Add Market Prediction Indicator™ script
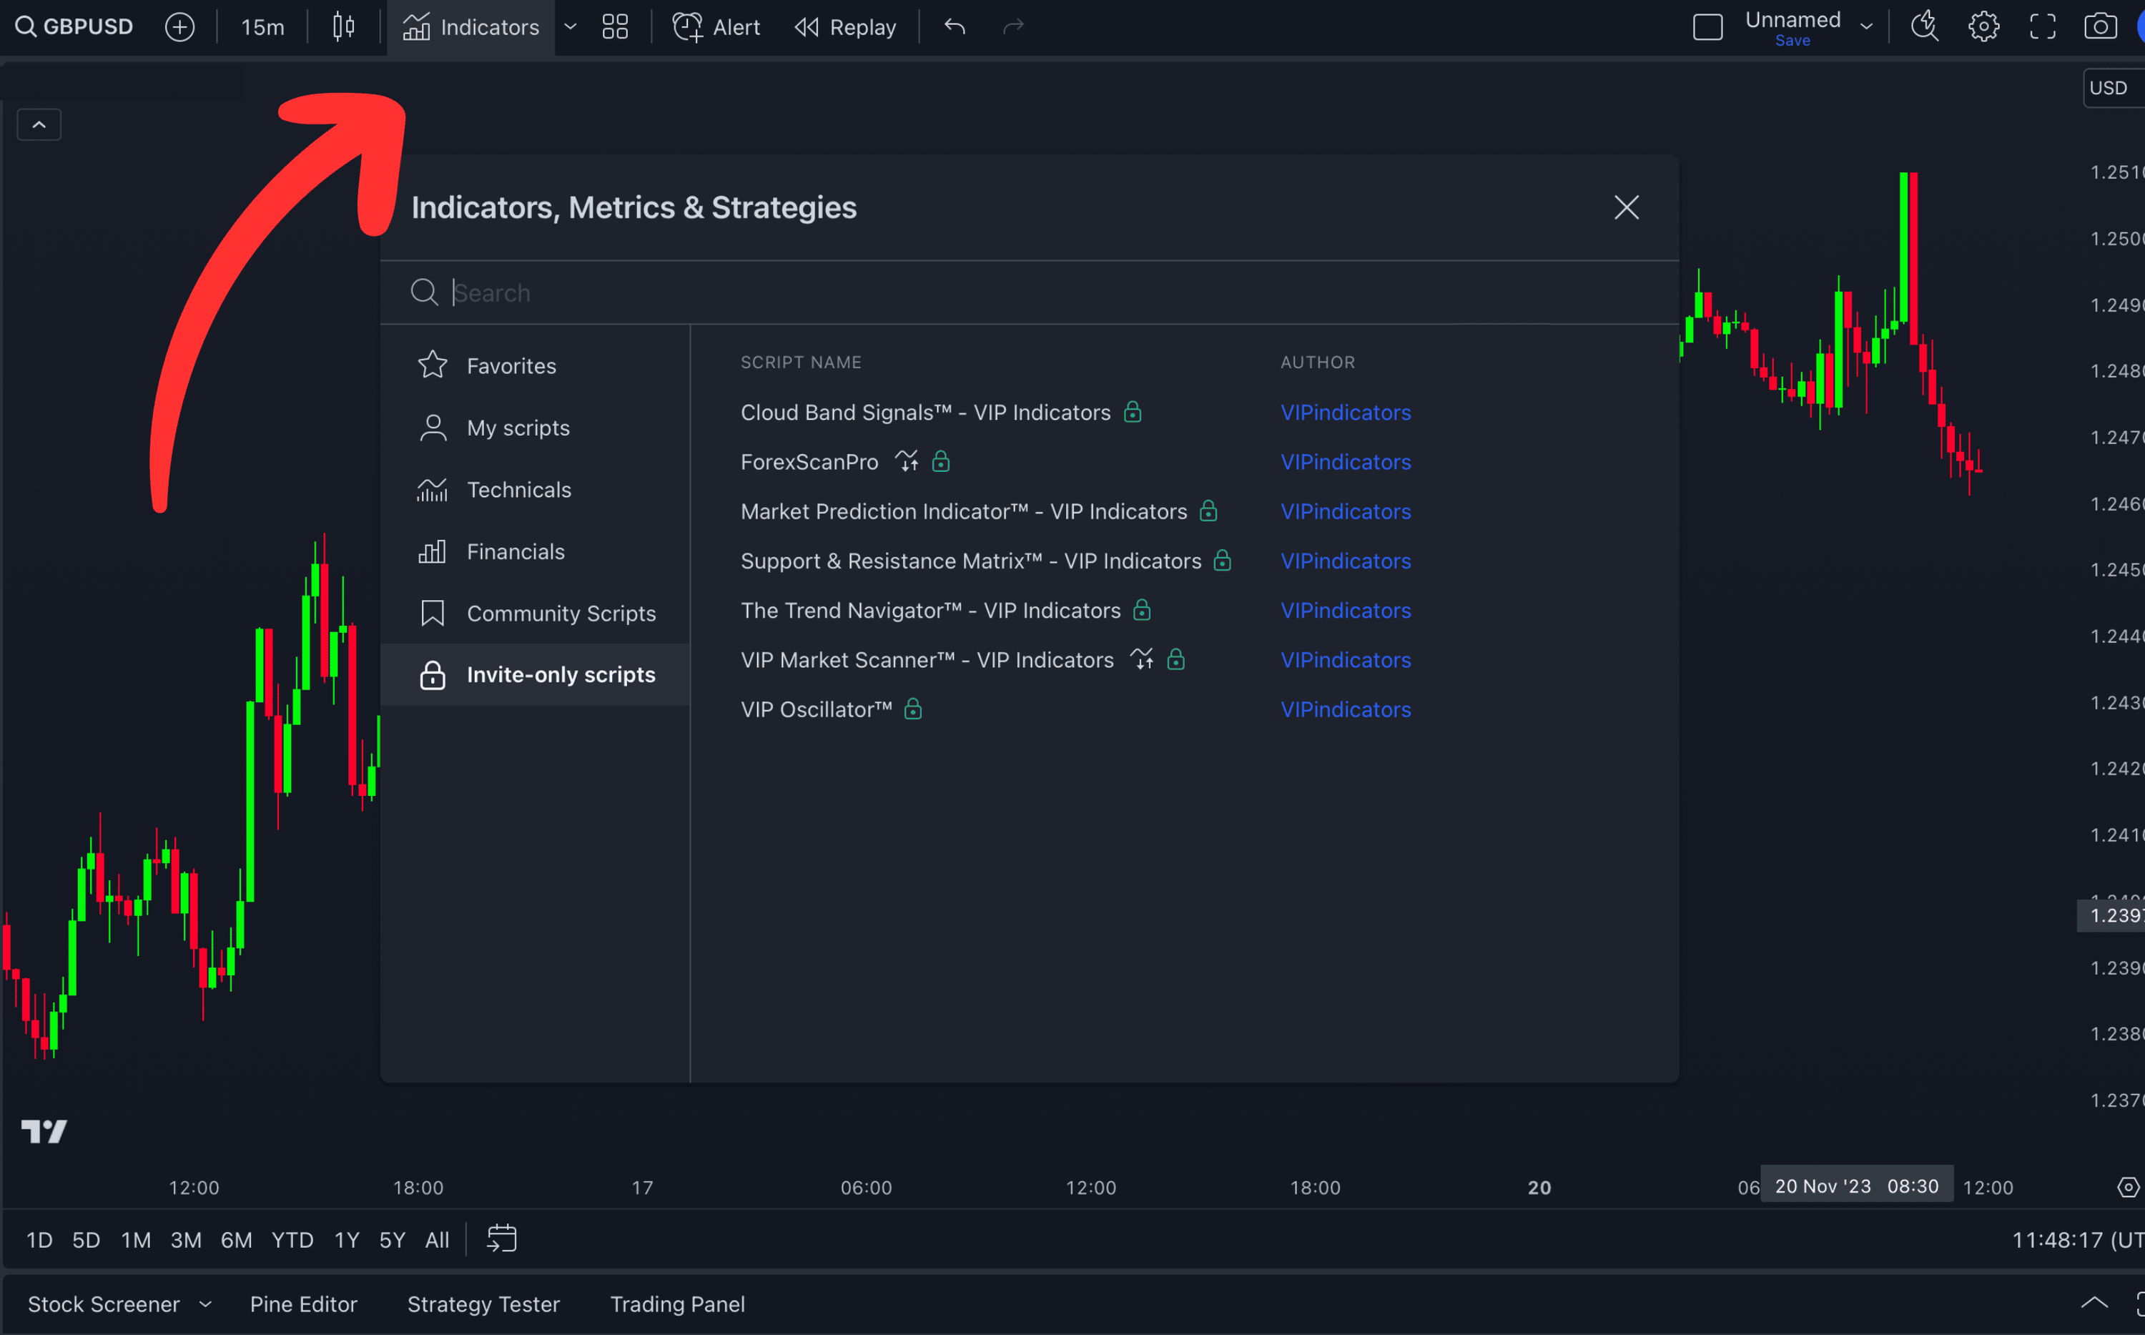Viewport: 2145px width, 1335px height. (x=963, y=511)
